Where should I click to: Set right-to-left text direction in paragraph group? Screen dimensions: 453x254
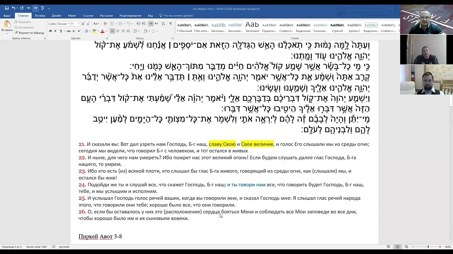pos(156,24)
